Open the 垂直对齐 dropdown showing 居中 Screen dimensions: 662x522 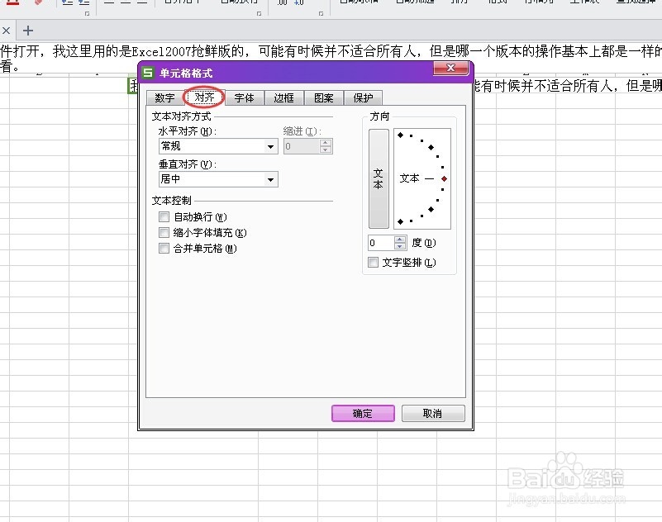269,179
